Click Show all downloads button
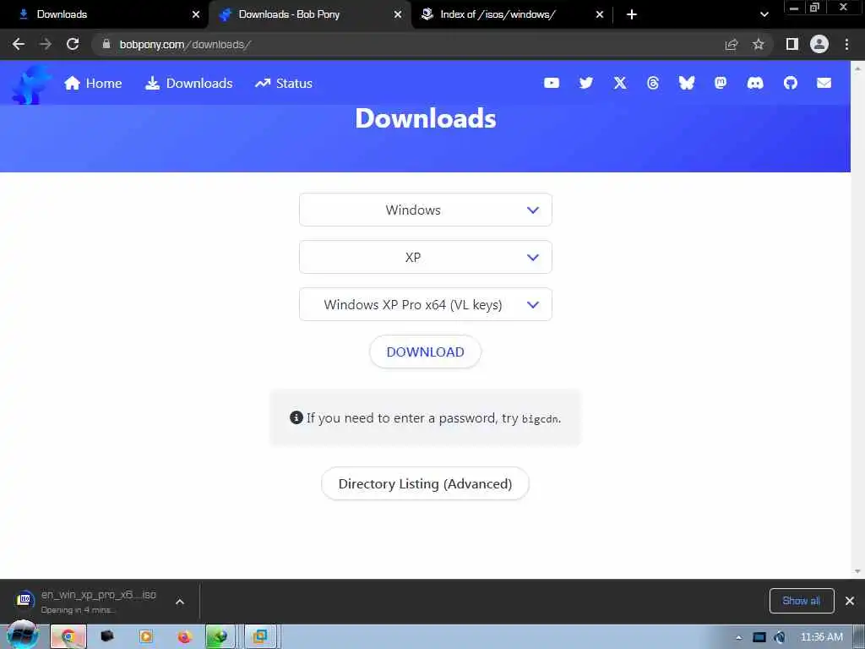The image size is (865, 649). coord(801,601)
